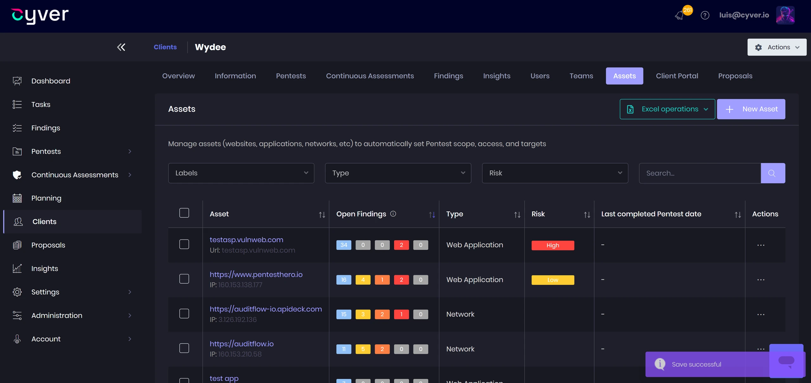Expand the Settings sidebar submenu arrow
This screenshot has height=383, width=811.
click(130, 292)
